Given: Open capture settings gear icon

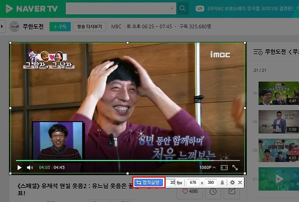Looking at the screenshot, I should pos(232,183).
